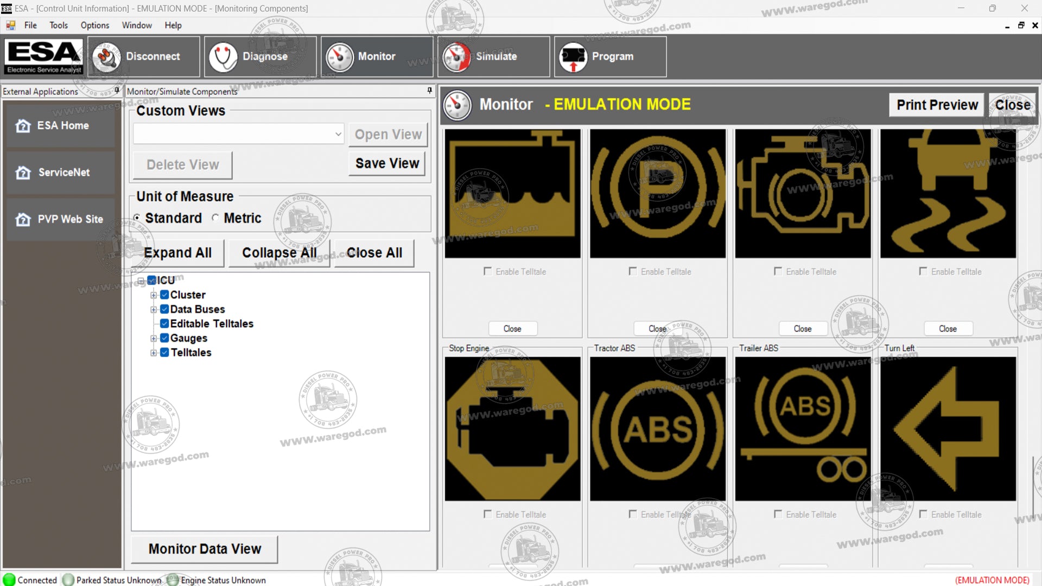1042x586 pixels.
Task: Click the Program toolbar icon
Action: [573, 57]
